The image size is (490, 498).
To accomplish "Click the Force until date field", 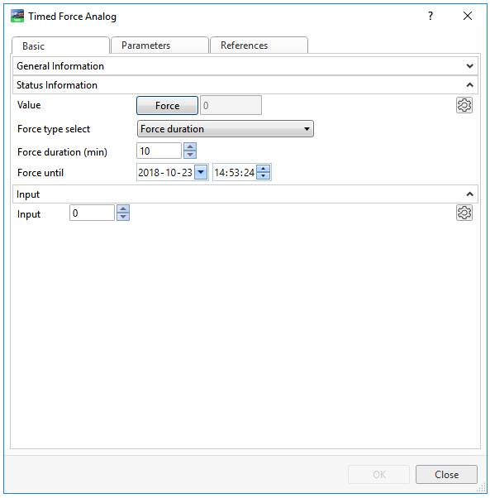I will [x=165, y=172].
